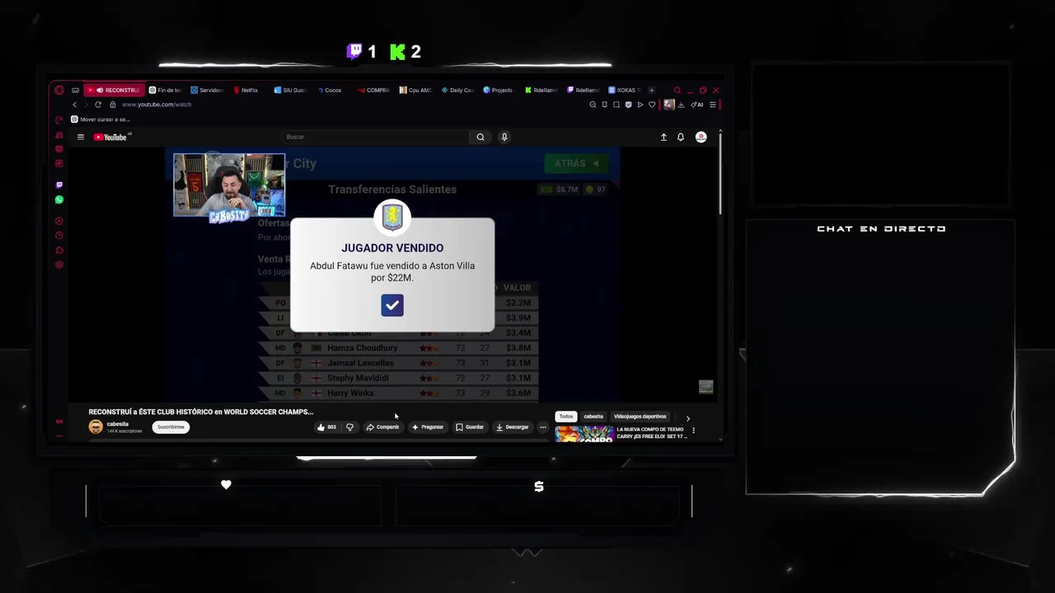1055x593 pixels.
Task: Click the YouTube search magnifier button
Action: click(481, 138)
